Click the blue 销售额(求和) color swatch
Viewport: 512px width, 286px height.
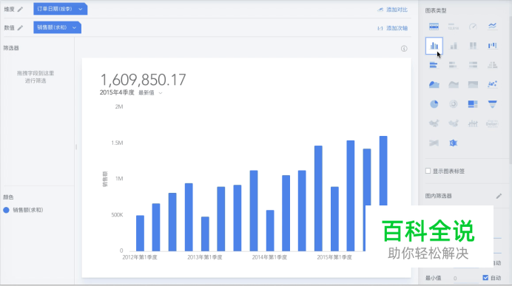click(6, 210)
